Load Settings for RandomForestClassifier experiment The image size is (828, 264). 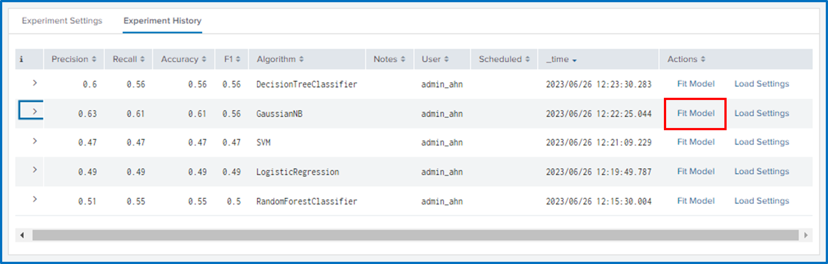pyautogui.click(x=762, y=200)
